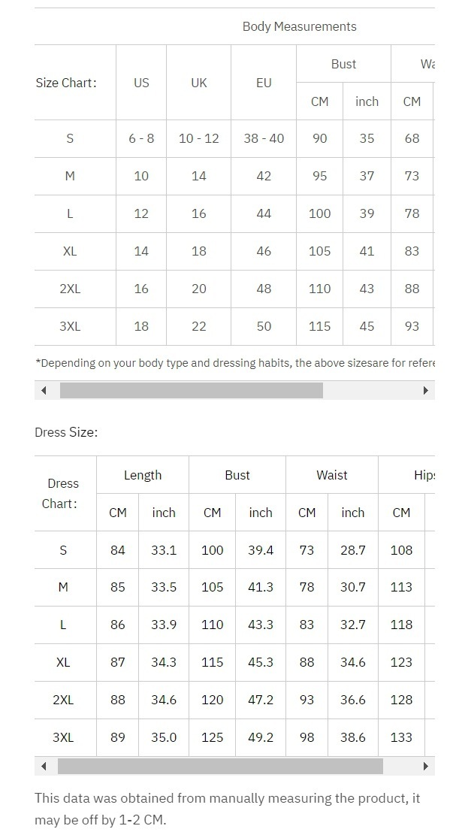Click right scroll arrow under Size Chart table
Screen dimensions: 453x835
click(x=426, y=391)
